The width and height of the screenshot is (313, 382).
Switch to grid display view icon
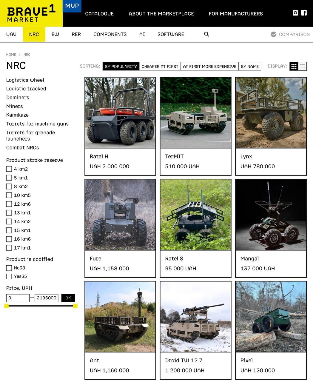coord(294,66)
